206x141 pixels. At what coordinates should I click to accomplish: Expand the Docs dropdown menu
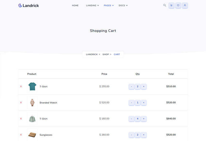pyautogui.click(x=123, y=5)
